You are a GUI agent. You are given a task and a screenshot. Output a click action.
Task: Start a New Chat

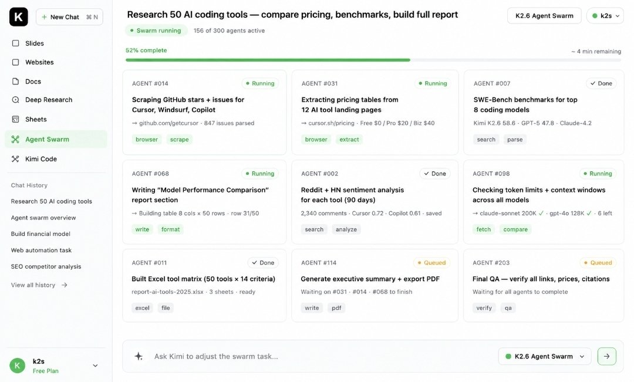click(x=69, y=17)
